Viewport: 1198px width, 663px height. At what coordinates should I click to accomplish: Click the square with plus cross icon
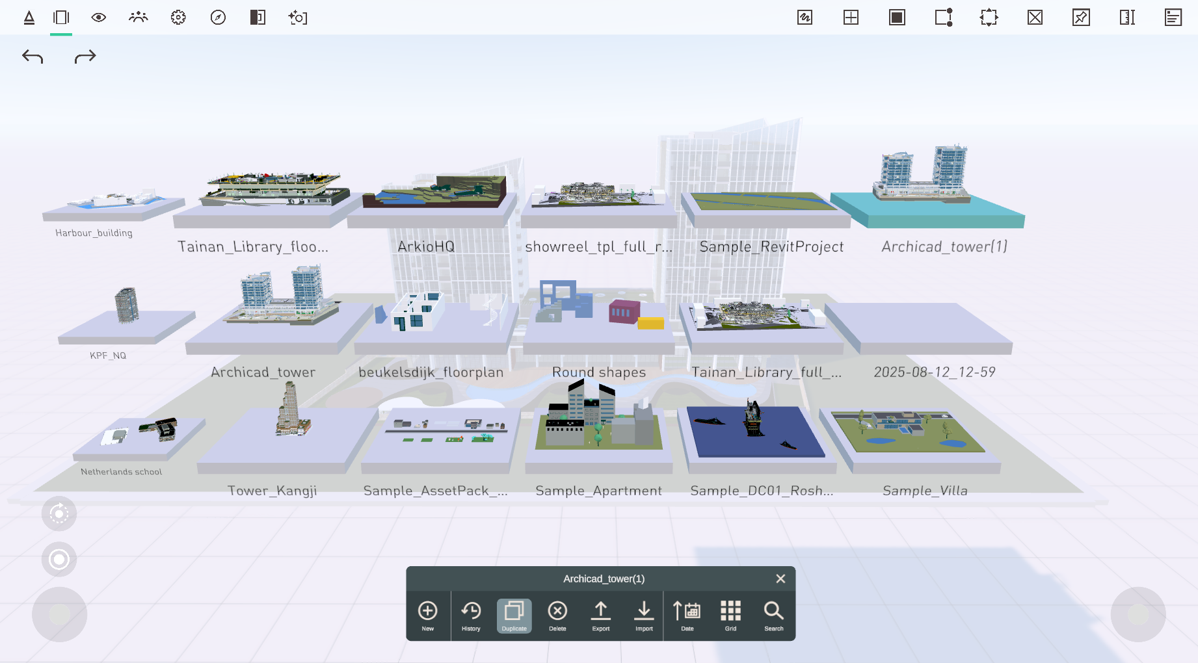(x=851, y=18)
